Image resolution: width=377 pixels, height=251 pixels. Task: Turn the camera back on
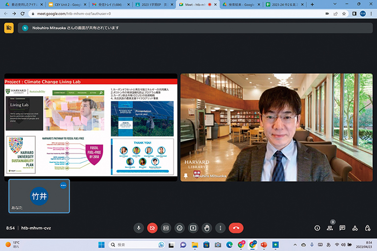[x=152, y=228]
